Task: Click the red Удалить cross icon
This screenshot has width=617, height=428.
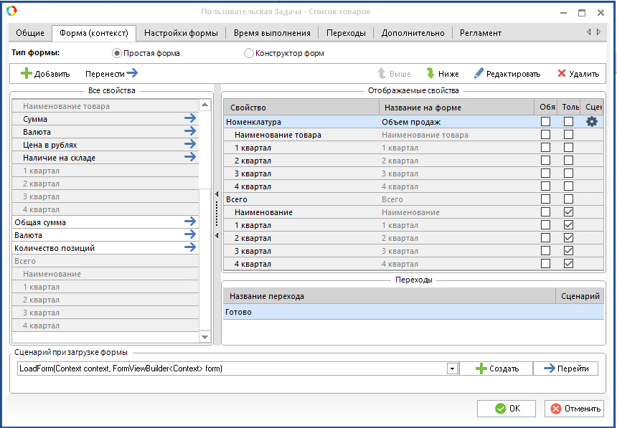Action: 561,74
